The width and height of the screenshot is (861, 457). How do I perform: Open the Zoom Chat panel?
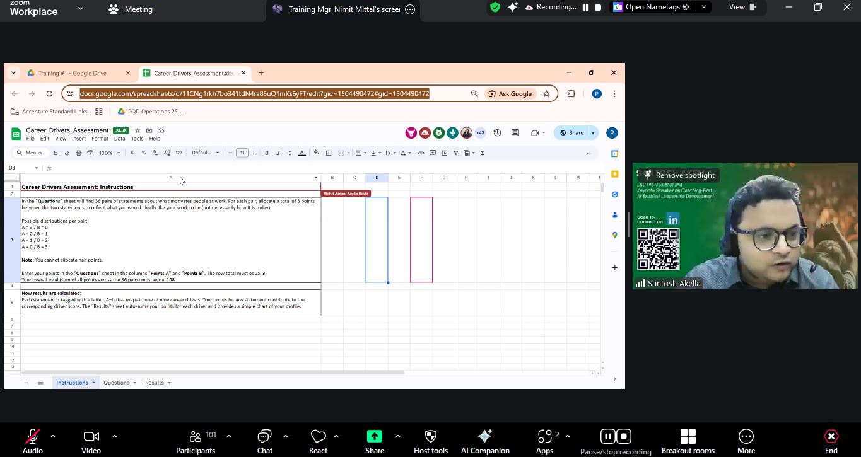pos(264,436)
